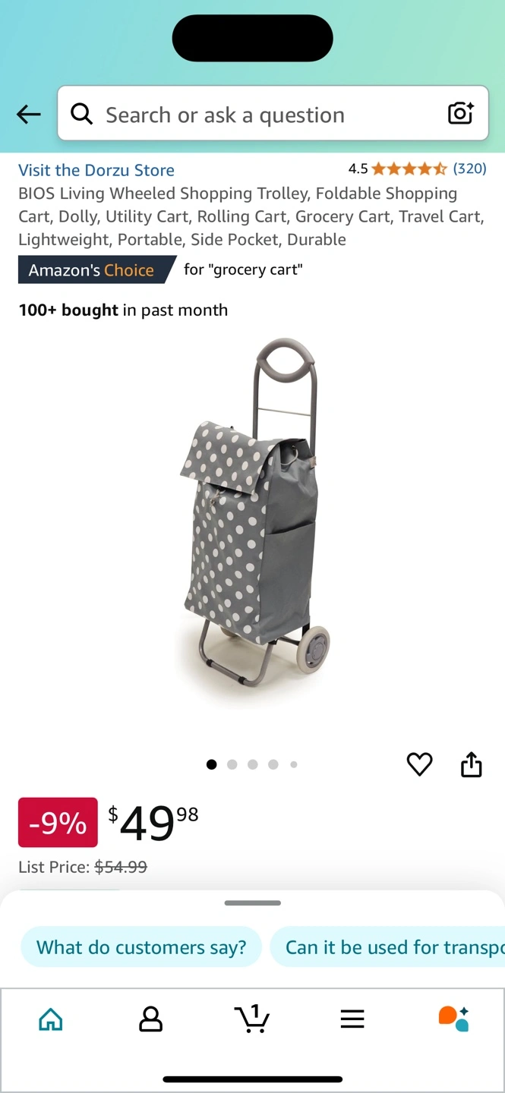Open camera lens search icon
Viewport: 505px width, 1093px height.
(x=460, y=114)
